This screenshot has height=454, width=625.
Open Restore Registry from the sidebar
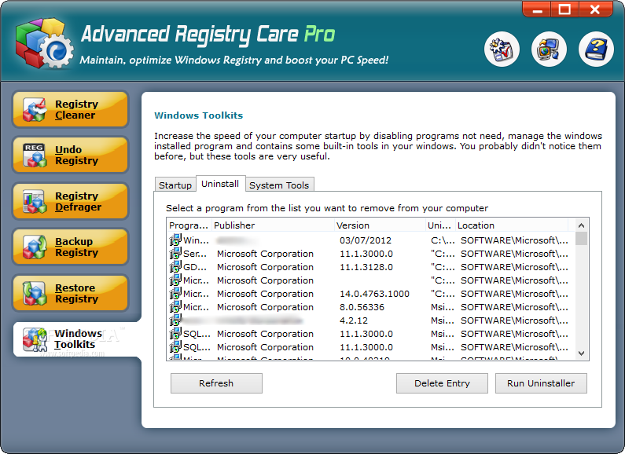70,293
